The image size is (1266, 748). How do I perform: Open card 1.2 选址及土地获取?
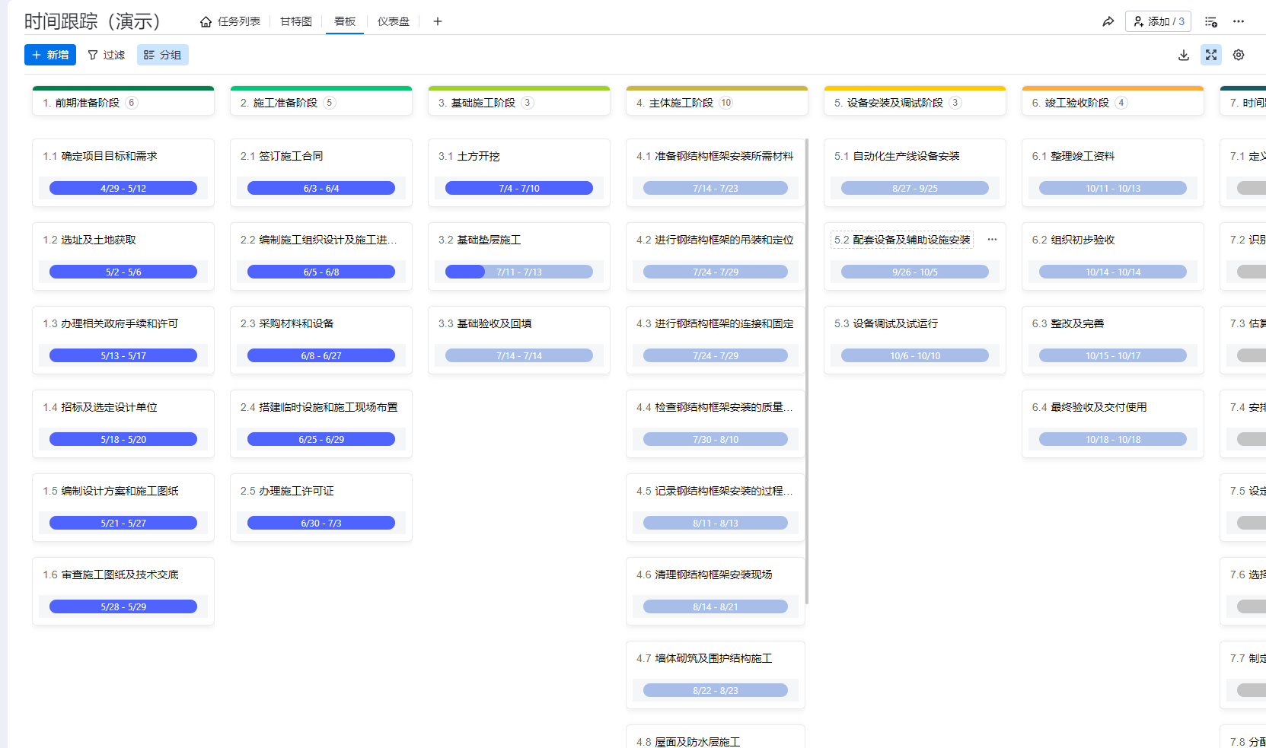[123, 256]
